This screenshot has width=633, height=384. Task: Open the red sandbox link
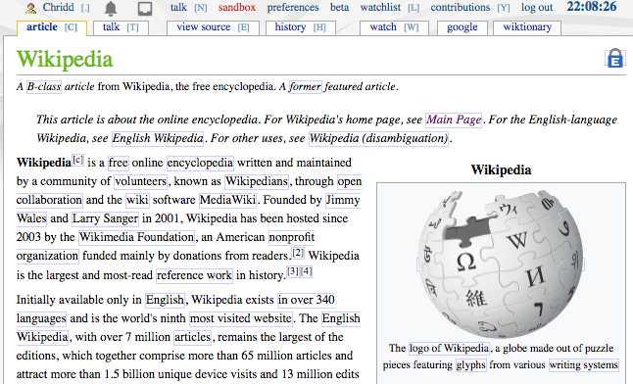(237, 7)
